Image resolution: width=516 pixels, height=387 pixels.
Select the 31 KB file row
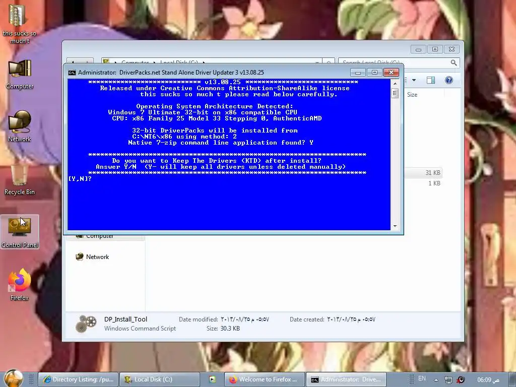tap(423, 173)
